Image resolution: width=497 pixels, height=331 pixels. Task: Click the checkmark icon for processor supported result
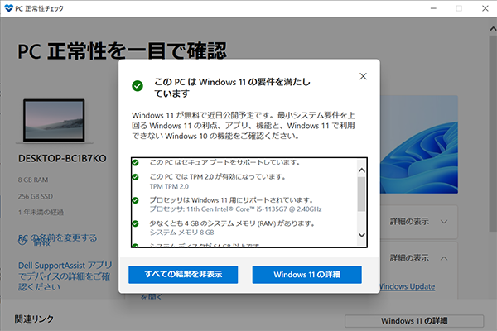point(135,200)
